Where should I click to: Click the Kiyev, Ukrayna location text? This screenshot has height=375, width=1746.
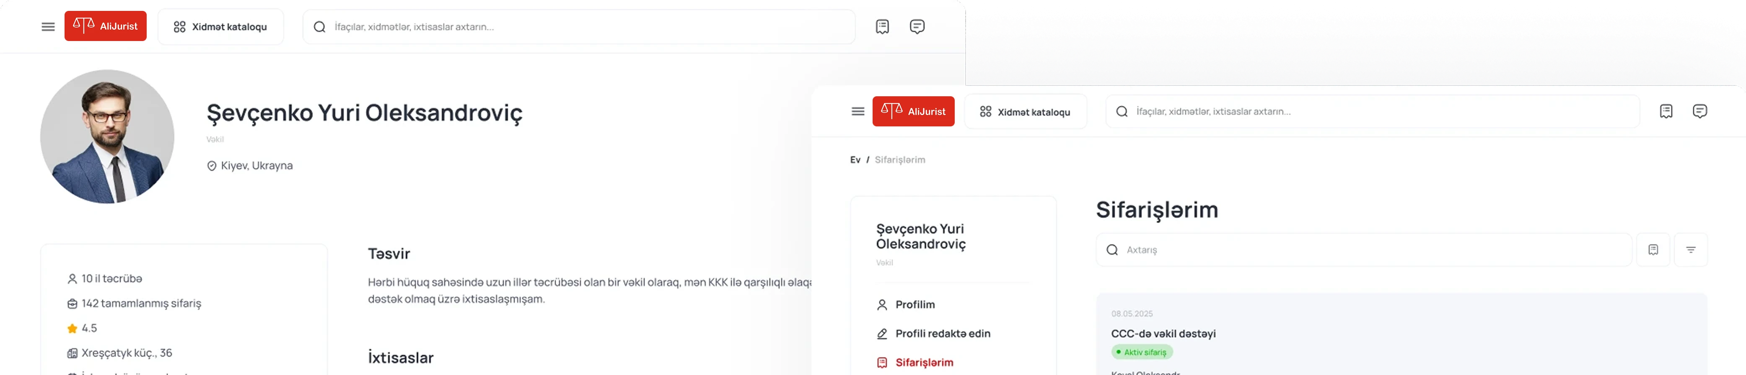pyautogui.click(x=257, y=166)
